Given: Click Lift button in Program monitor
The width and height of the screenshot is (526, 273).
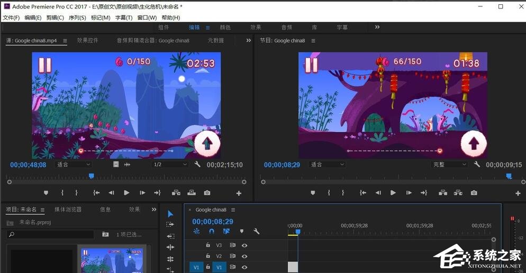Looking at the screenshot, I should (443, 193).
